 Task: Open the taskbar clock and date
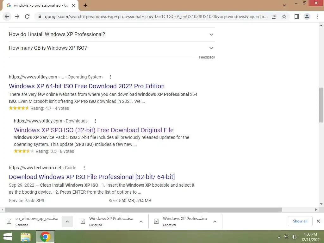point(310,237)
